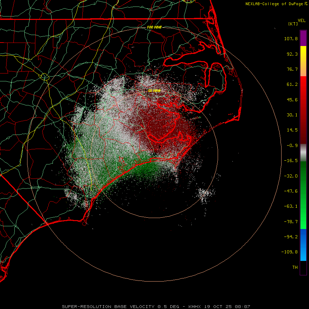
Task: Click the 61.2 velocity scale value
Action: click(292, 84)
